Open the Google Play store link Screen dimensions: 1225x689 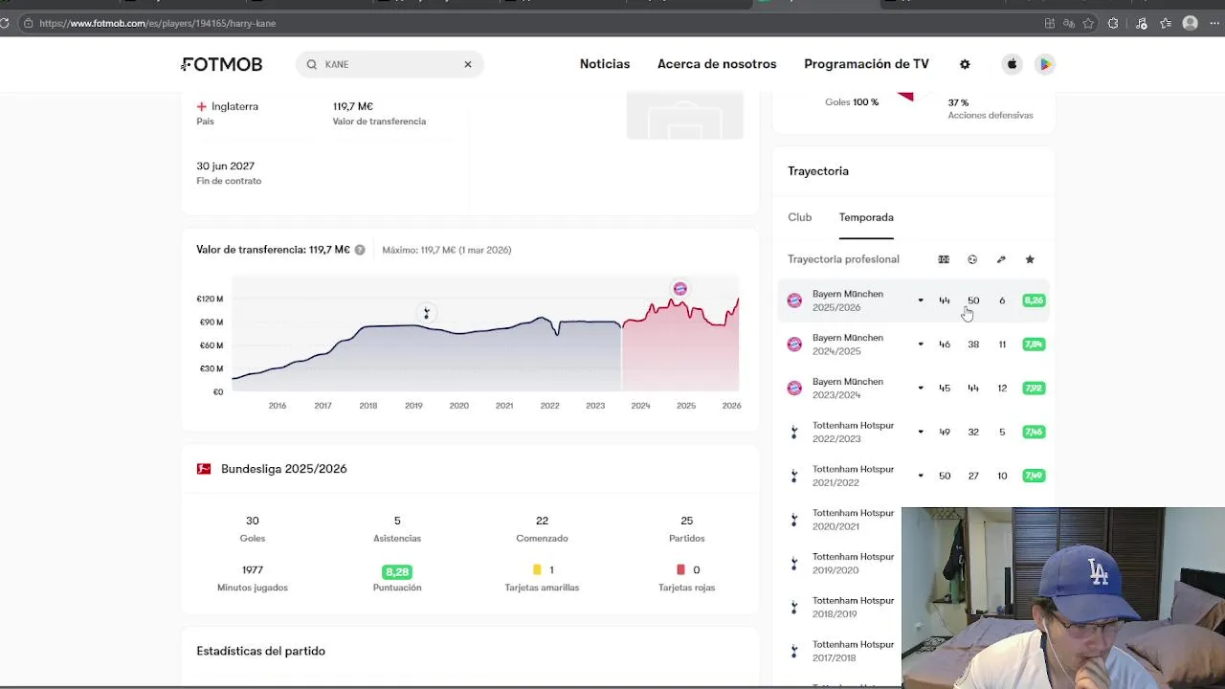click(x=1045, y=64)
